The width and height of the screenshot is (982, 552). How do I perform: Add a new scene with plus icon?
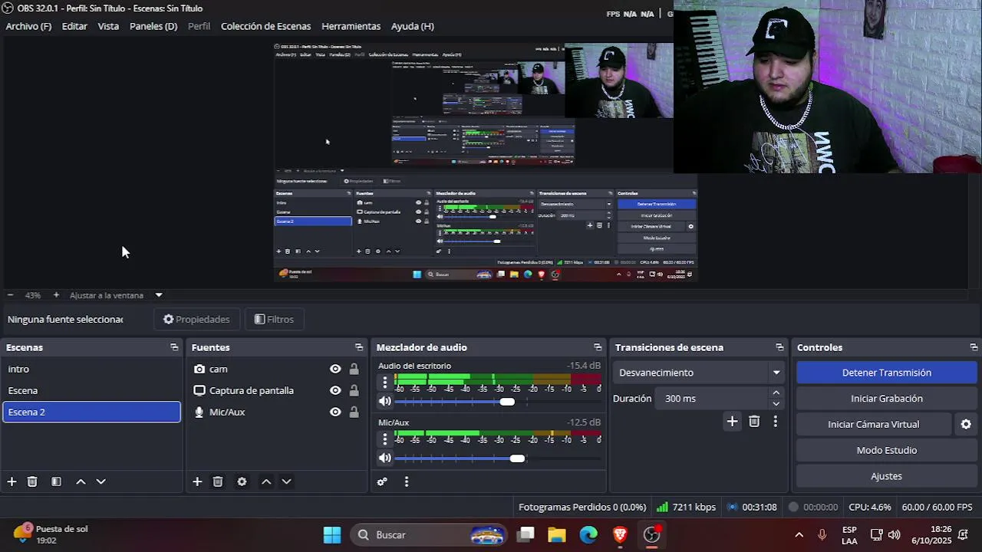(x=12, y=481)
